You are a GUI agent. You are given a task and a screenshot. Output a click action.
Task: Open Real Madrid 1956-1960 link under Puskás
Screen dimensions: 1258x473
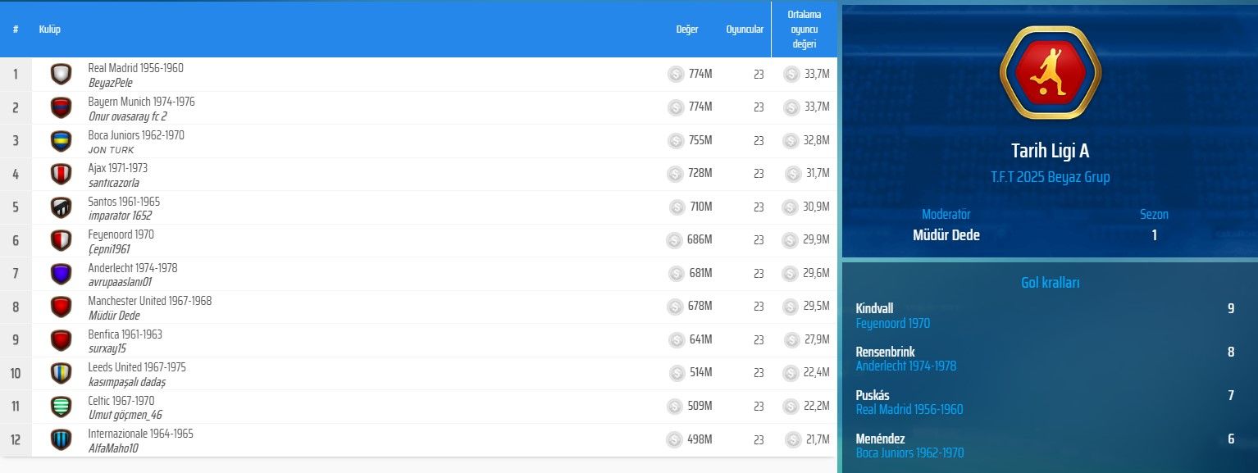909,410
